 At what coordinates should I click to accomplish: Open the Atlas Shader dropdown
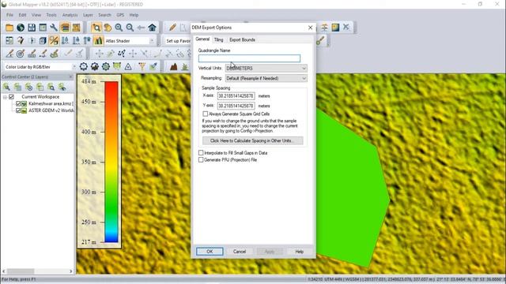129,41
